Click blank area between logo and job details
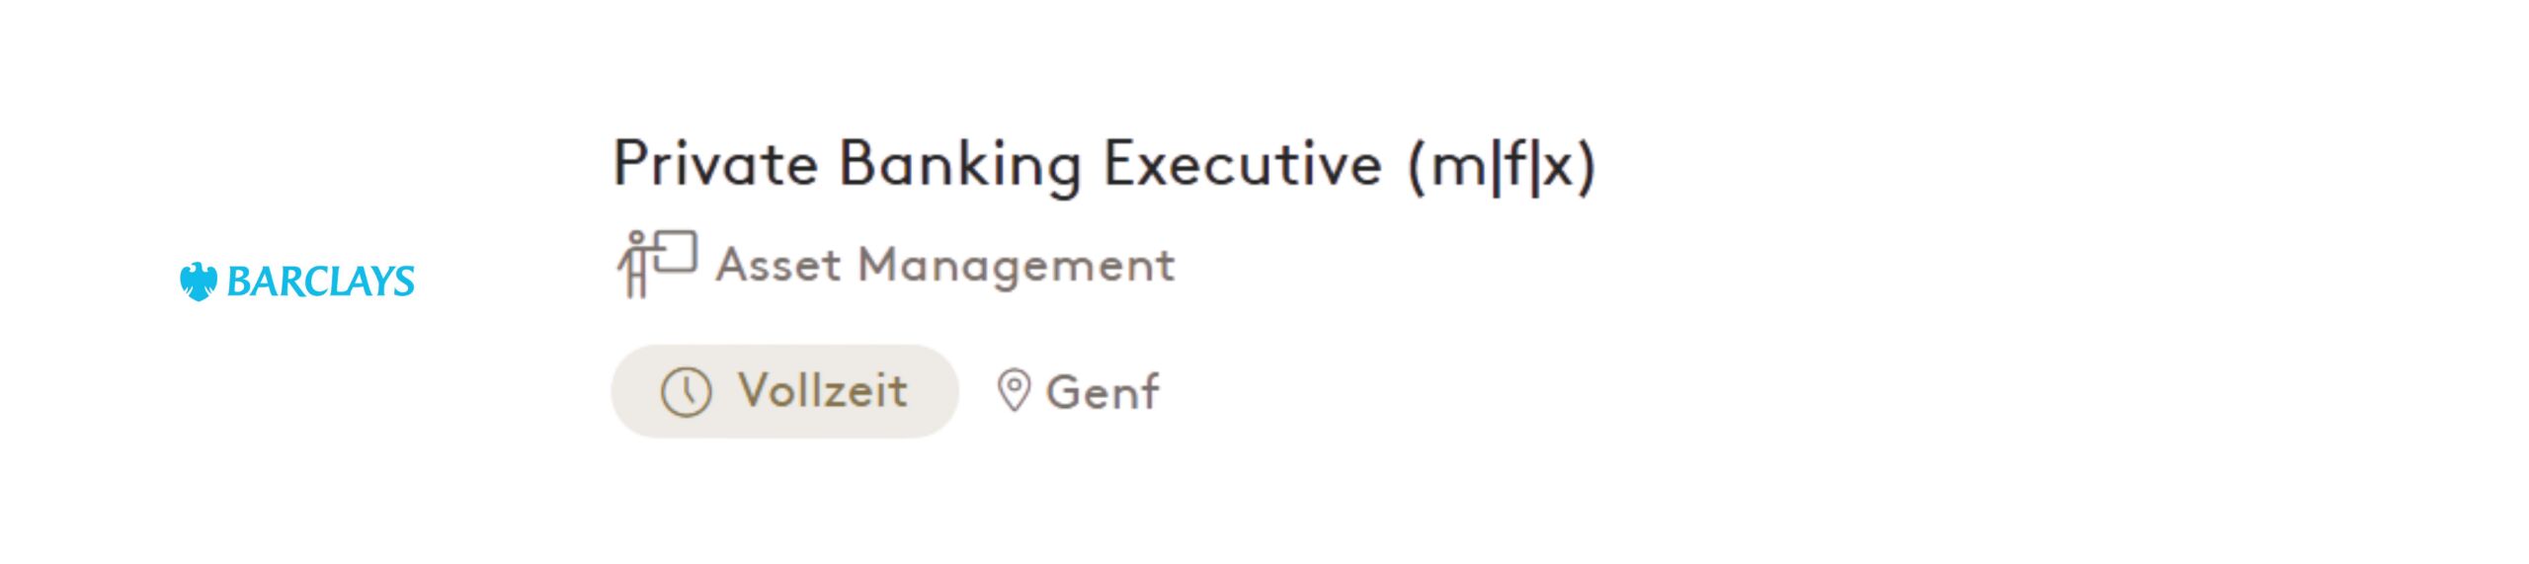2529x564 pixels. pos(514,282)
